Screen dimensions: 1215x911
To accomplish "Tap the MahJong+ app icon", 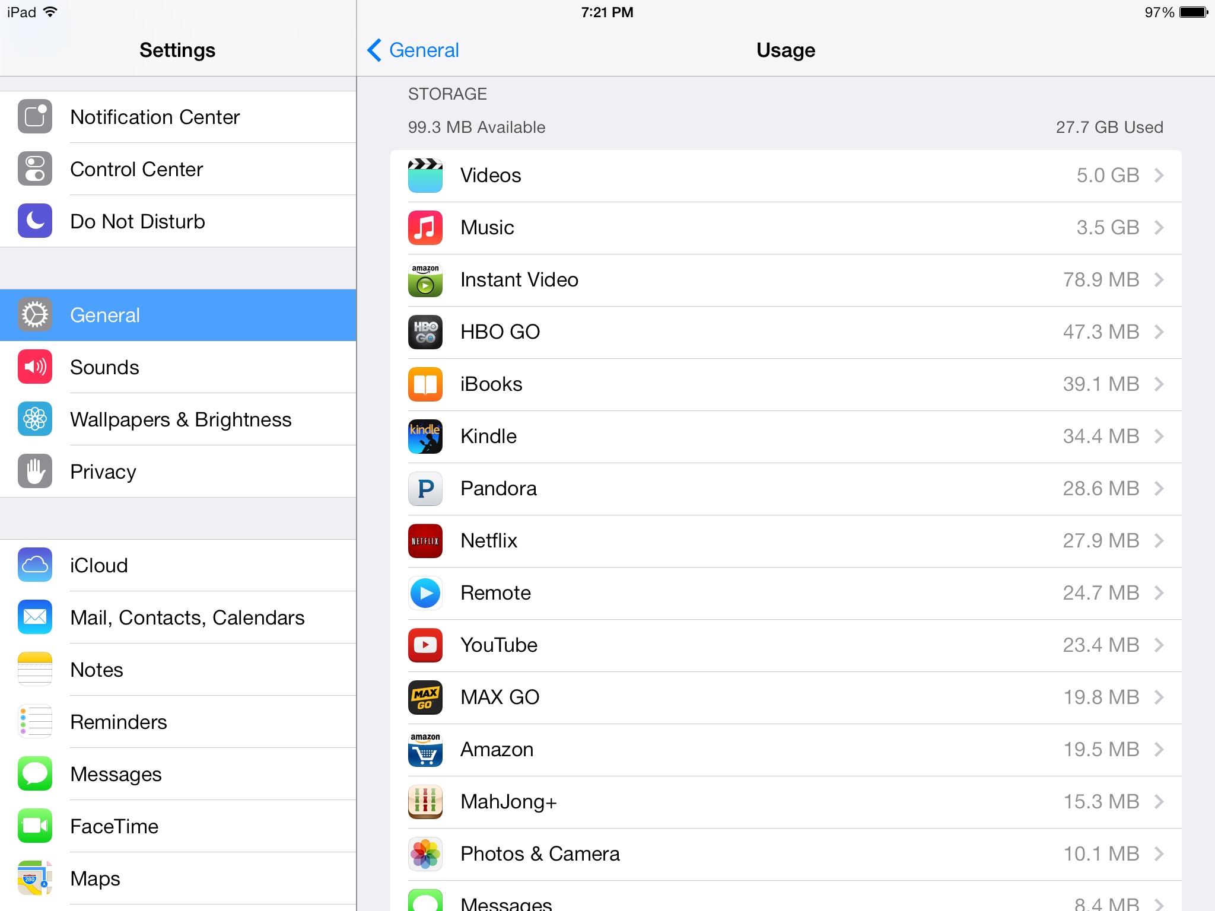I will 425,802.
